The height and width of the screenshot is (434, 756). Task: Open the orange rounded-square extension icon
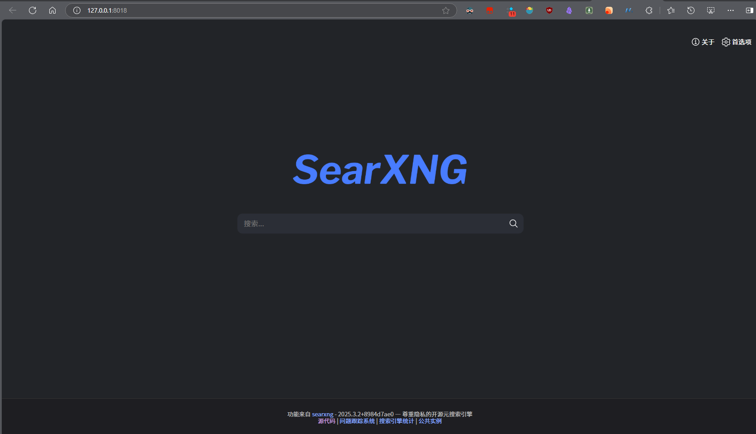(x=609, y=10)
